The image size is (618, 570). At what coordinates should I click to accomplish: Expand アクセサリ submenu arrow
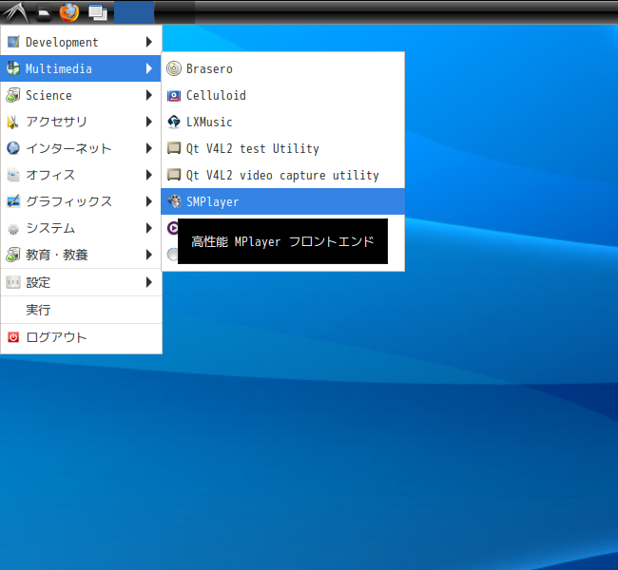(x=149, y=122)
